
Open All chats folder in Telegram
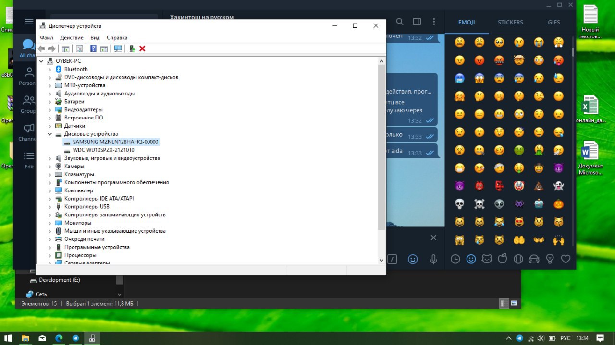pyautogui.click(x=28, y=48)
